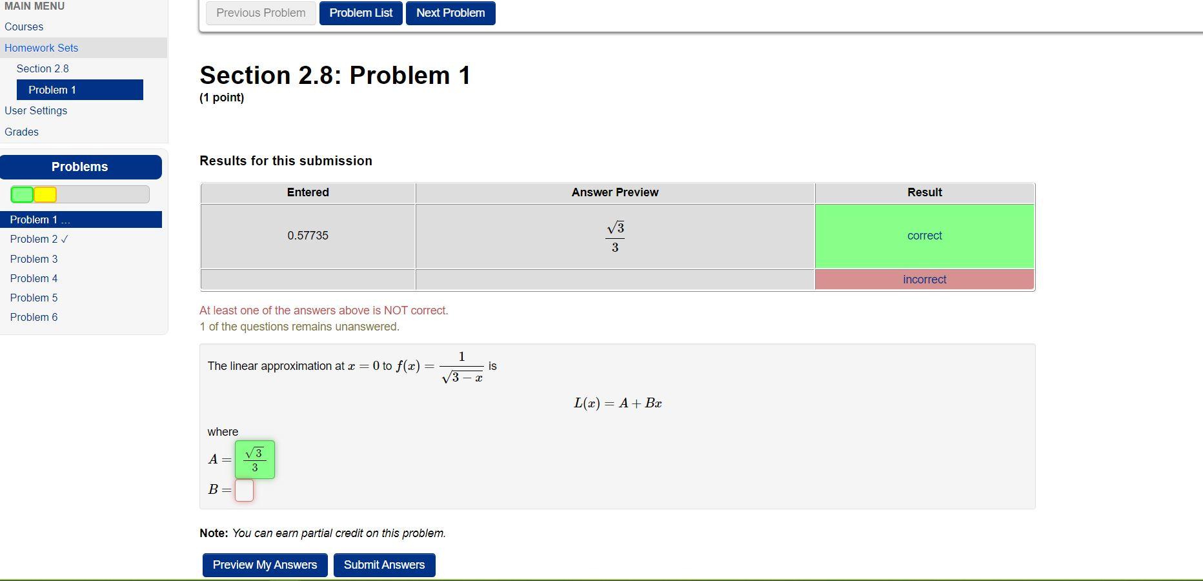Click the green progress segment in Problems panel
Viewport: 1203px width, 581px height.
click(21, 194)
